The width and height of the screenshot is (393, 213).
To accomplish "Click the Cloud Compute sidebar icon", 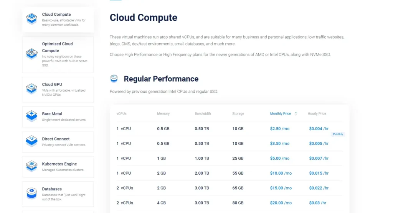I will pyautogui.click(x=31, y=19).
